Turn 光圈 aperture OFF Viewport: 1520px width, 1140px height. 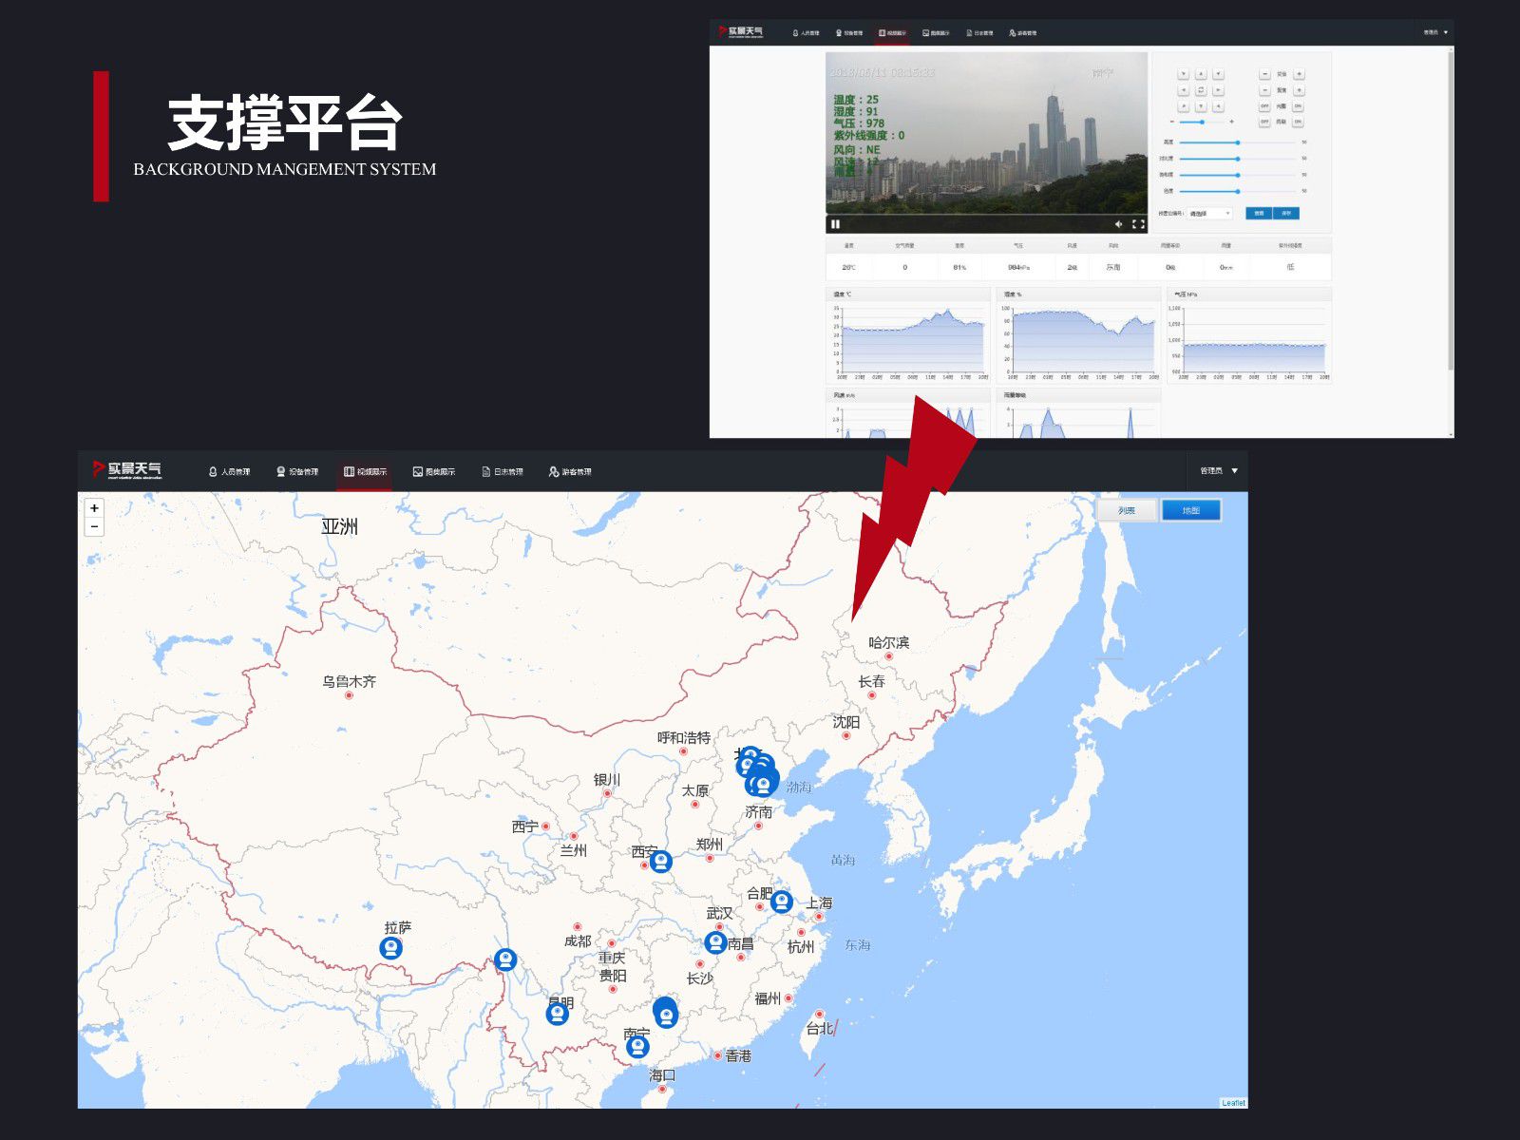(x=1264, y=106)
